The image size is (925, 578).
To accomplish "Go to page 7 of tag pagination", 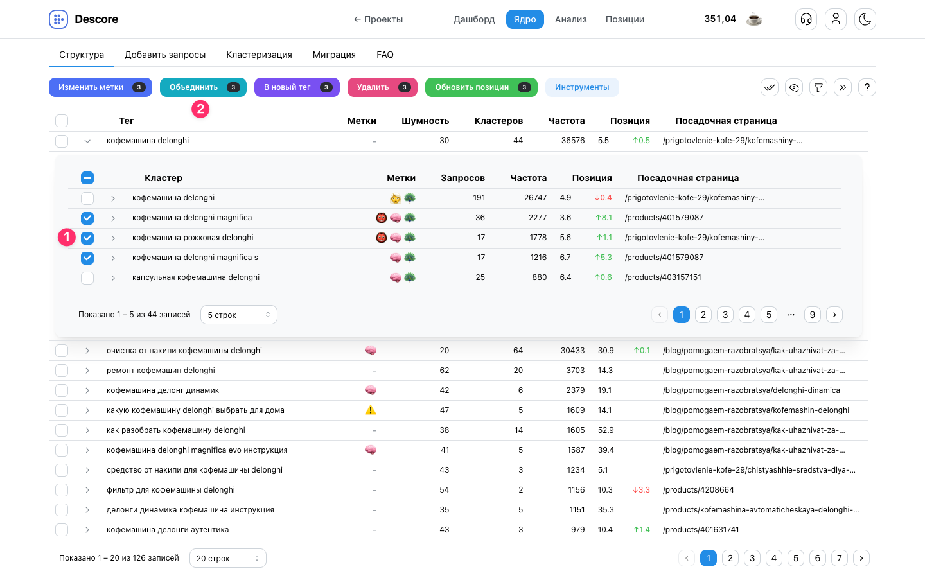I will pos(840,558).
